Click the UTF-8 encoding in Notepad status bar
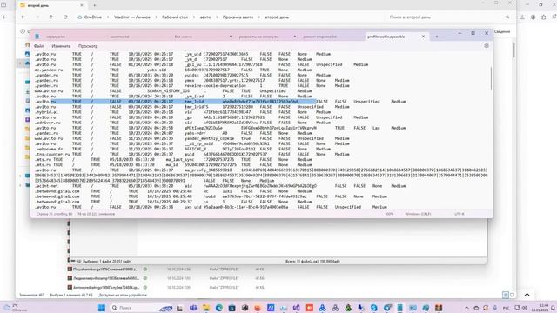 pyautogui.click(x=460, y=214)
